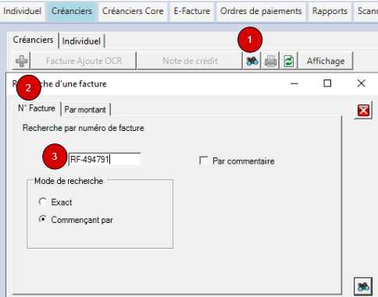Close the Recherche d'une facture window
This screenshot has width=378, height=297.
(x=362, y=83)
